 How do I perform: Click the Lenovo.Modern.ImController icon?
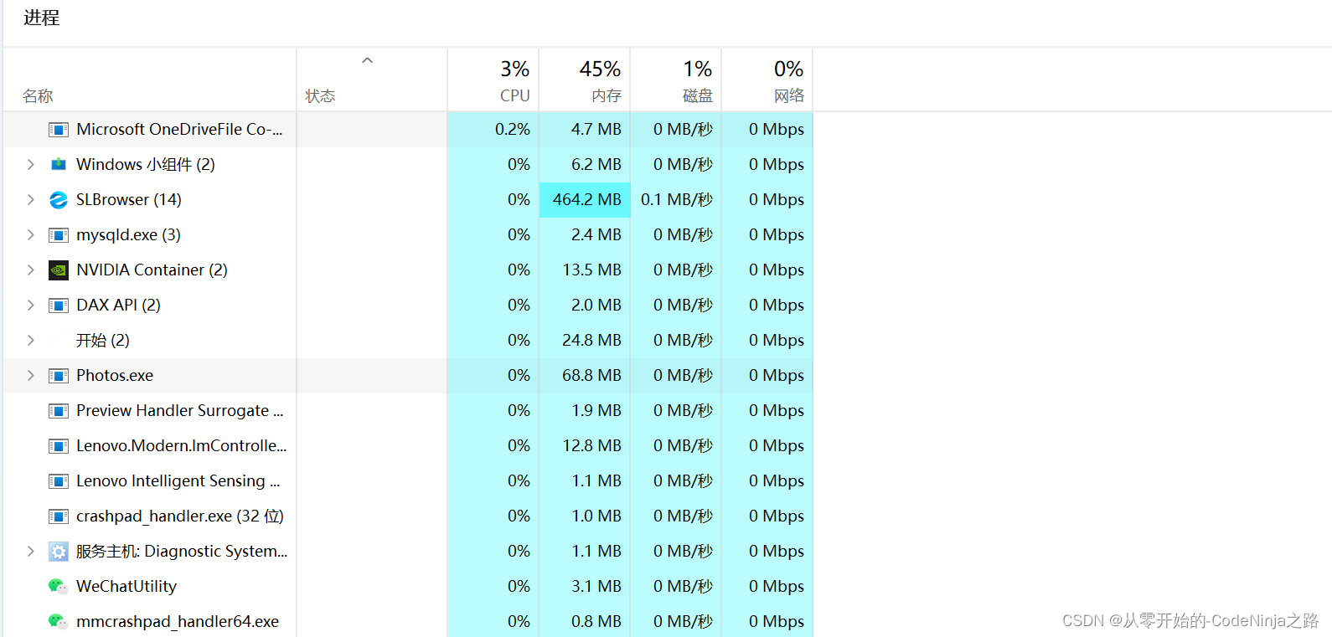click(58, 446)
